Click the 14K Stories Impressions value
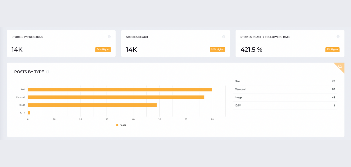 click(17, 50)
